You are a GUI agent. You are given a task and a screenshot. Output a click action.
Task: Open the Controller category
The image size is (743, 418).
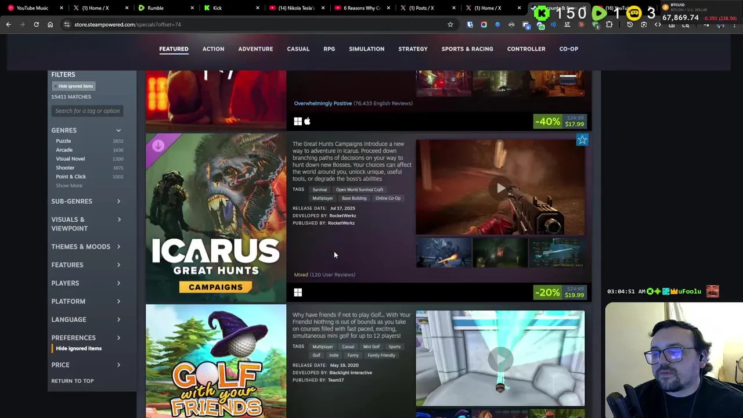526,49
